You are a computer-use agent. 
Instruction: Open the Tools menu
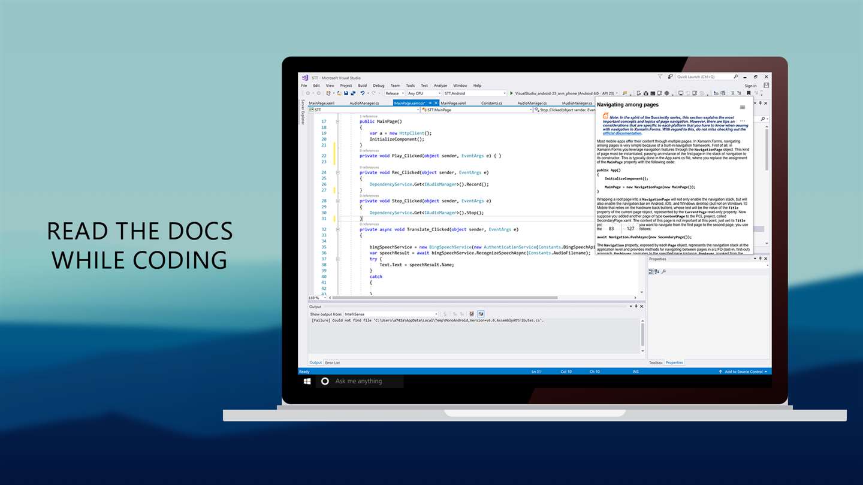click(x=410, y=86)
